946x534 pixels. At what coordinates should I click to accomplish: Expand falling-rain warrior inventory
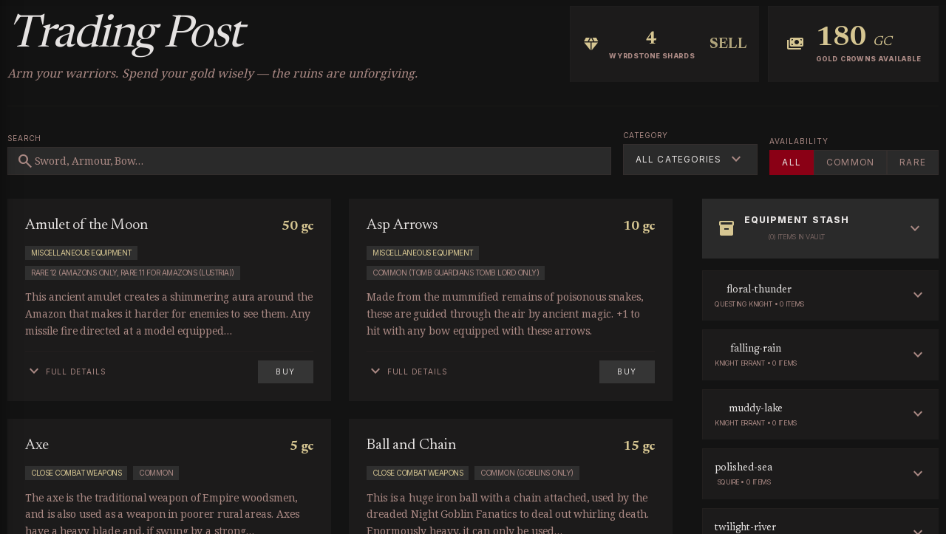(x=918, y=355)
